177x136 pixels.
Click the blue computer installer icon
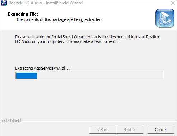[x=165, y=18]
